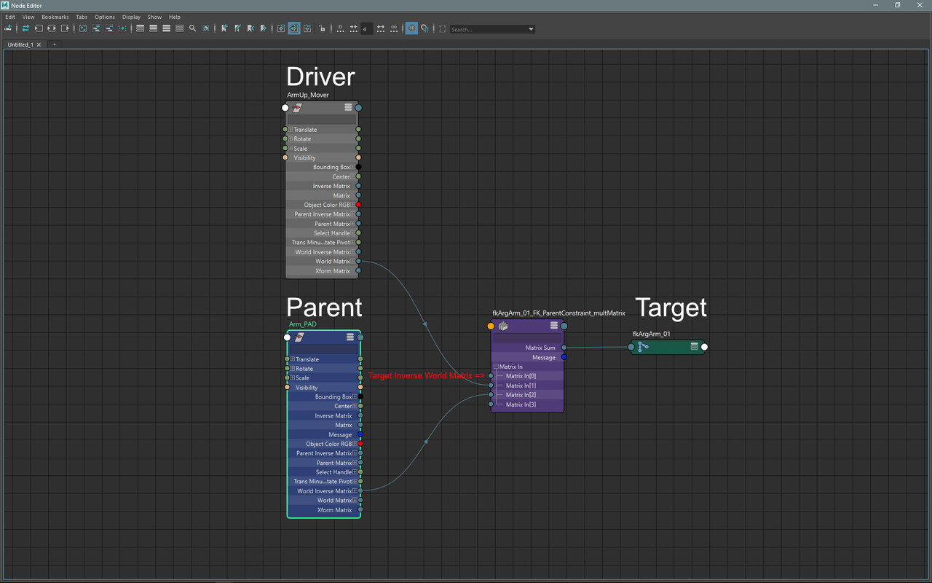
Task: Toggle the lock icon in toolbar
Action: [322, 28]
